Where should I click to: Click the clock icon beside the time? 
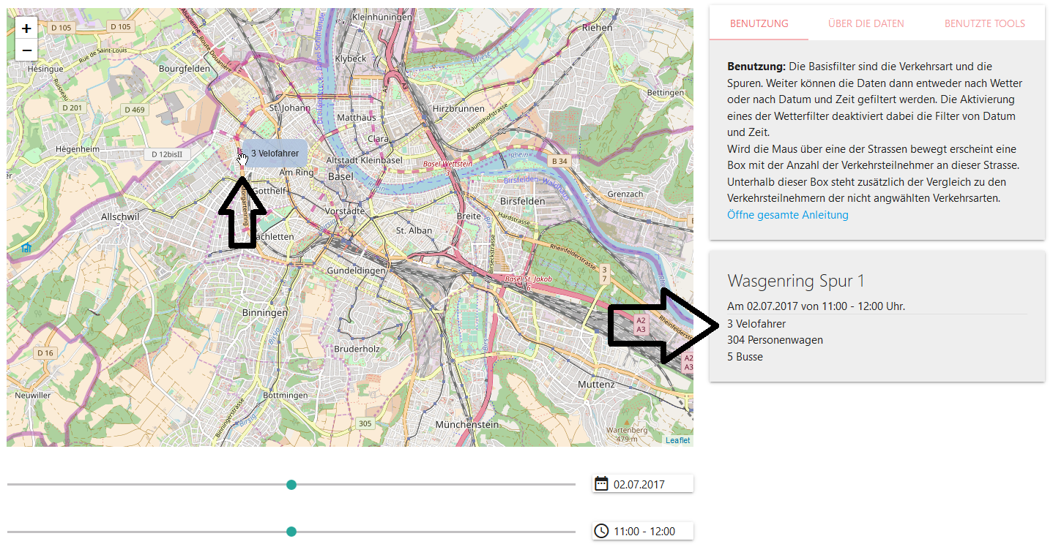tap(601, 531)
